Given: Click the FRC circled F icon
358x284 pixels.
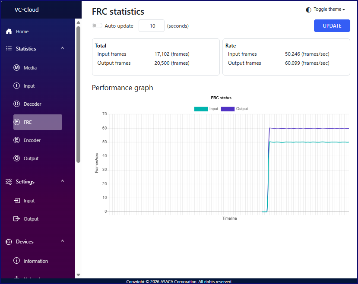Looking at the screenshot, I should (x=17, y=122).
